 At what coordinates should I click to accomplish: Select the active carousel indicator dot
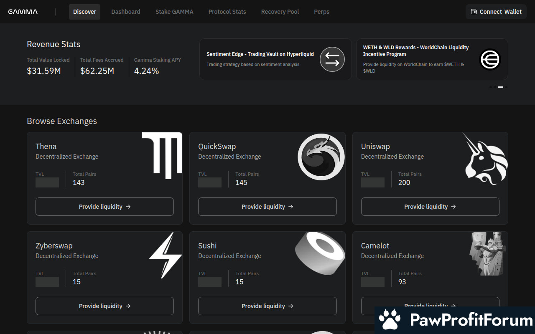500,87
